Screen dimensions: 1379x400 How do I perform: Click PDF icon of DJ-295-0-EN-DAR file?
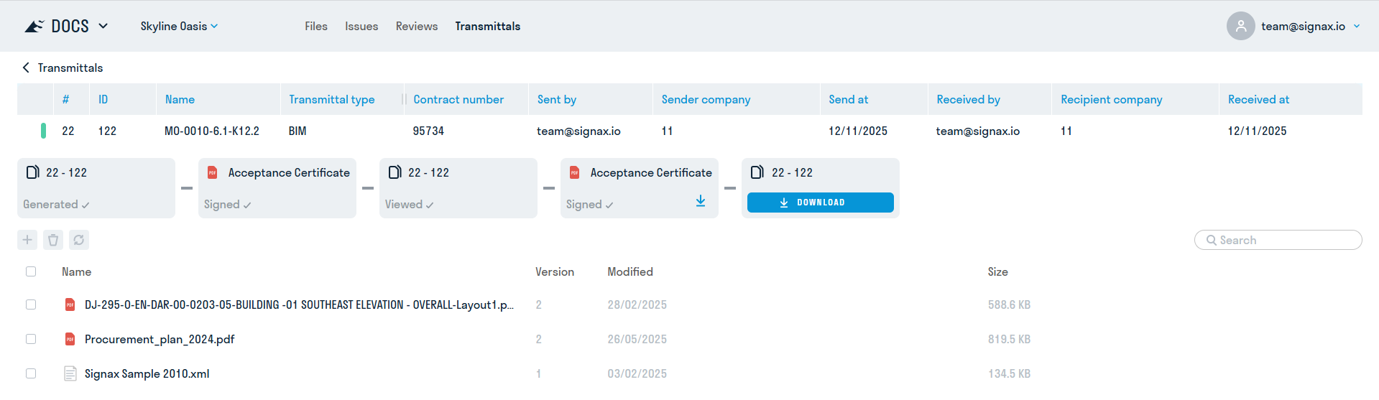[70, 304]
